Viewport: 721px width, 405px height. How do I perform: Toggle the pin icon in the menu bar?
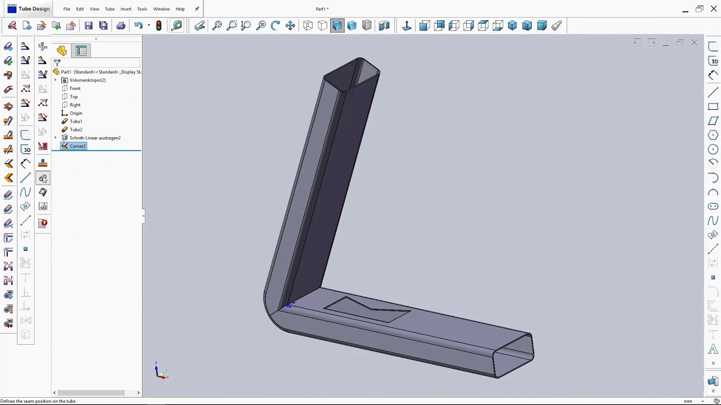(197, 8)
